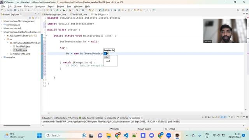Open Visual Studio Code from taskbar

126,135
